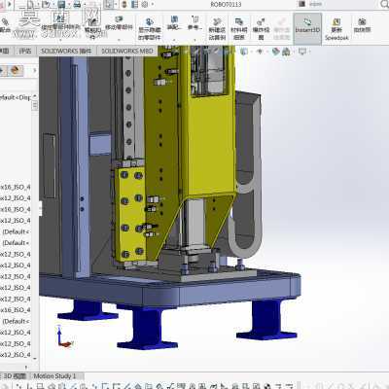The height and width of the screenshot is (389, 389).
Task: Open the DisplayManager color-ball panel tab
Action: pos(16,70)
